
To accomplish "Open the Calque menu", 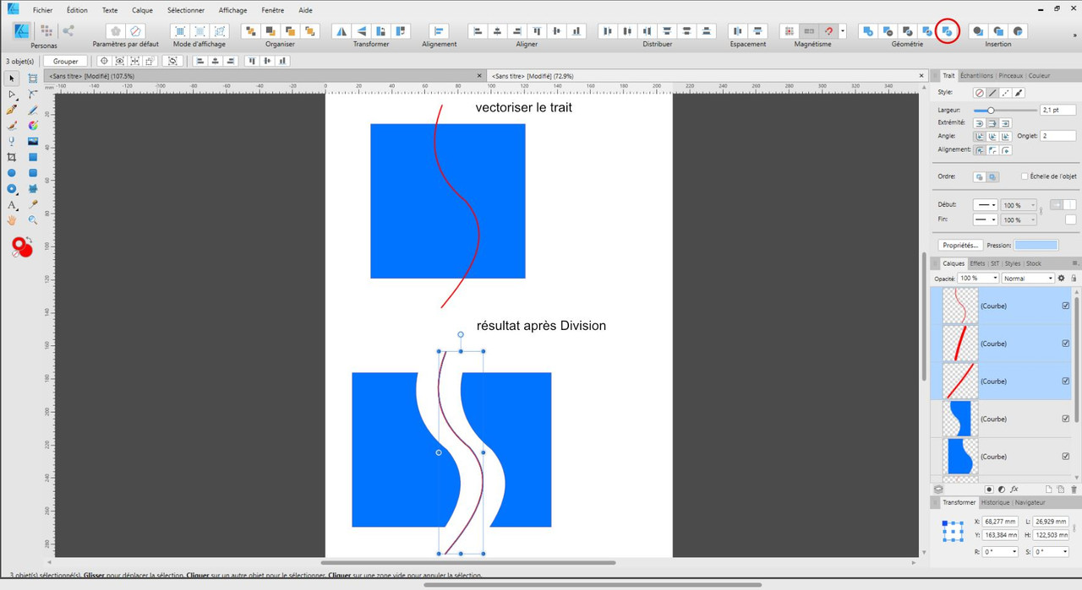I will click(x=142, y=10).
